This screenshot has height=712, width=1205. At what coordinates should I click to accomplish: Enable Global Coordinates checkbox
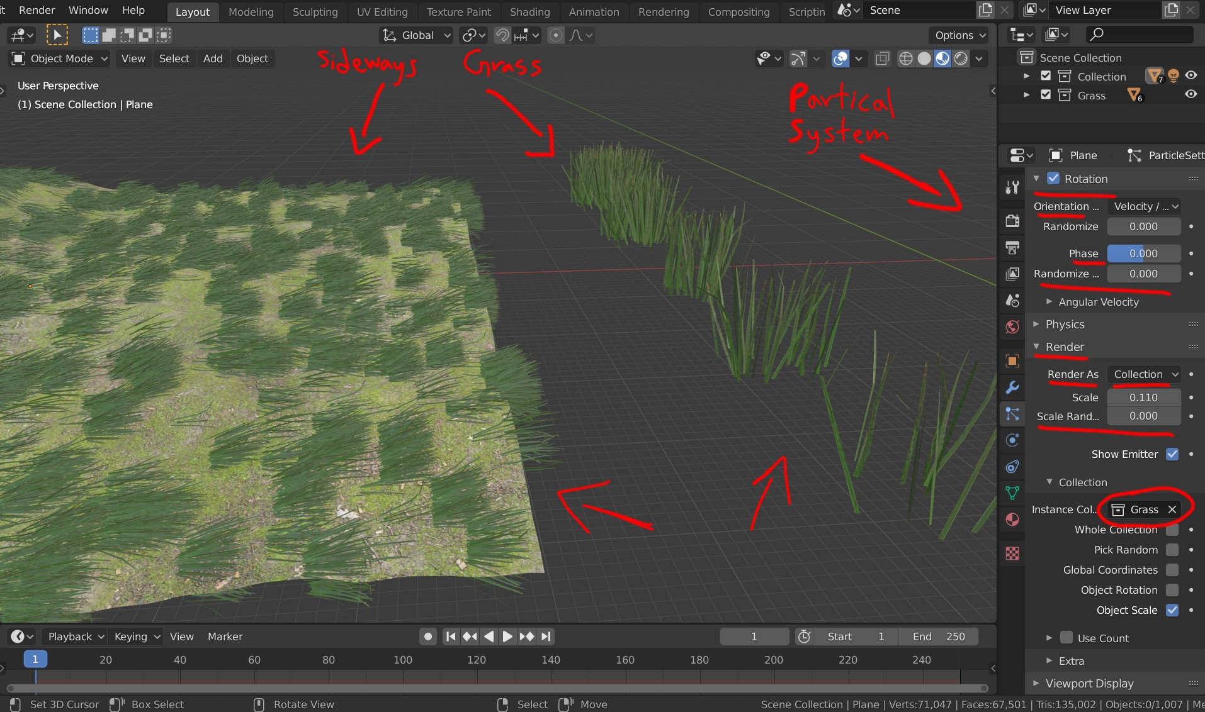pos(1172,570)
